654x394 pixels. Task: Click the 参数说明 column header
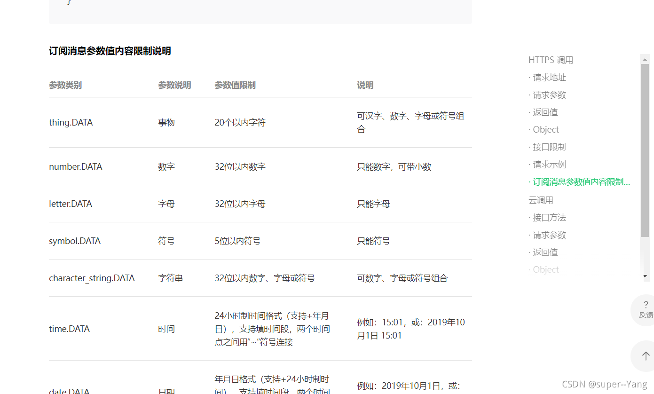[x=174, y=85]
